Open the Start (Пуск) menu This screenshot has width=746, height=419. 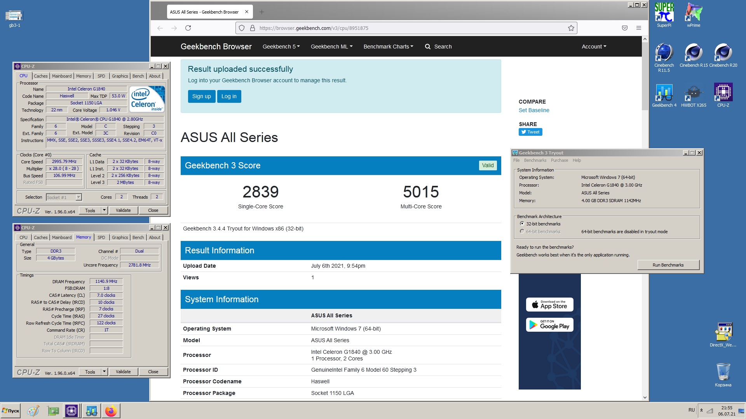coord(11,411)
